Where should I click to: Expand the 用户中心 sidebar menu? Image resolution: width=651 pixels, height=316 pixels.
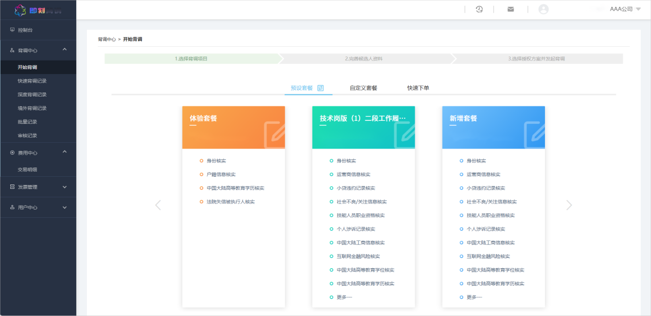point(64,208)
